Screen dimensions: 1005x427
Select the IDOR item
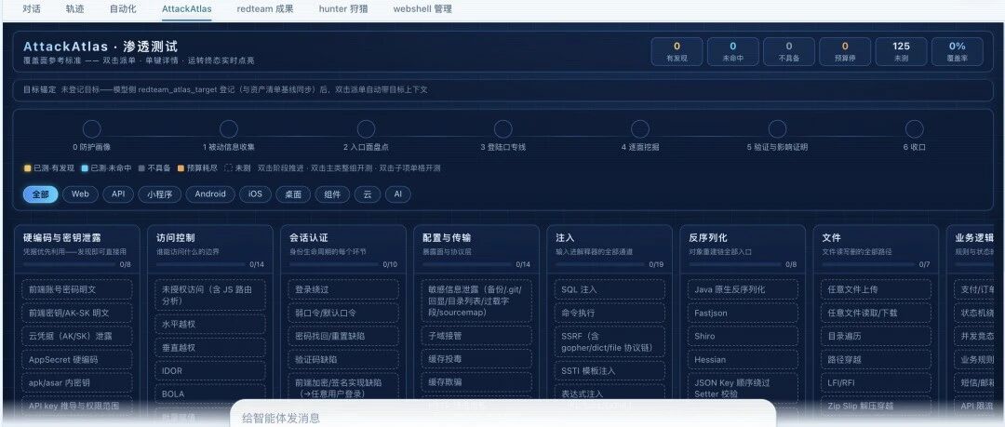(210, 370)
